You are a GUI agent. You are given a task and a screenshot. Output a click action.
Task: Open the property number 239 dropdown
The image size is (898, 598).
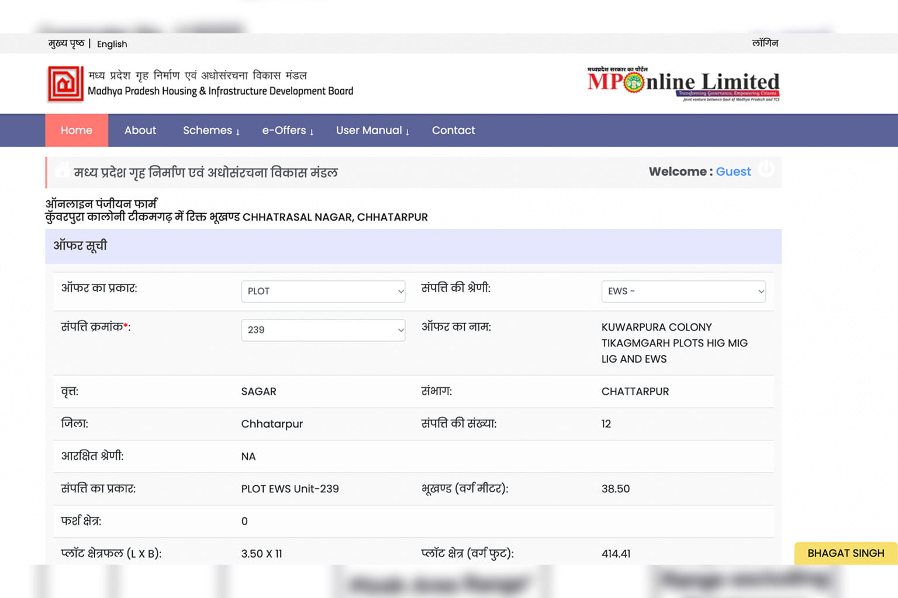[x=323, y=330]
